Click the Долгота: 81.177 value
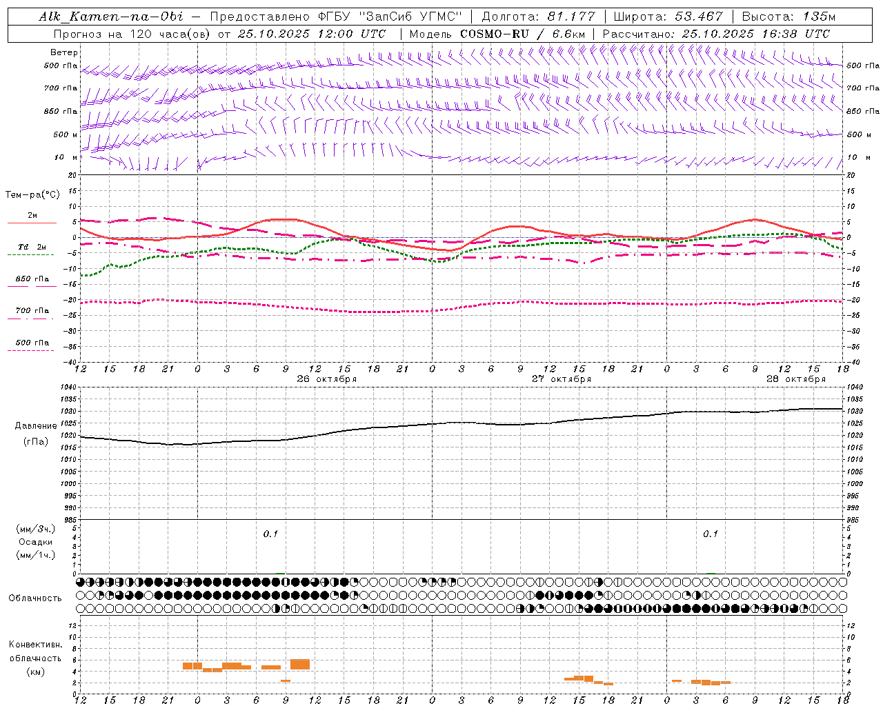 (538, 17)
